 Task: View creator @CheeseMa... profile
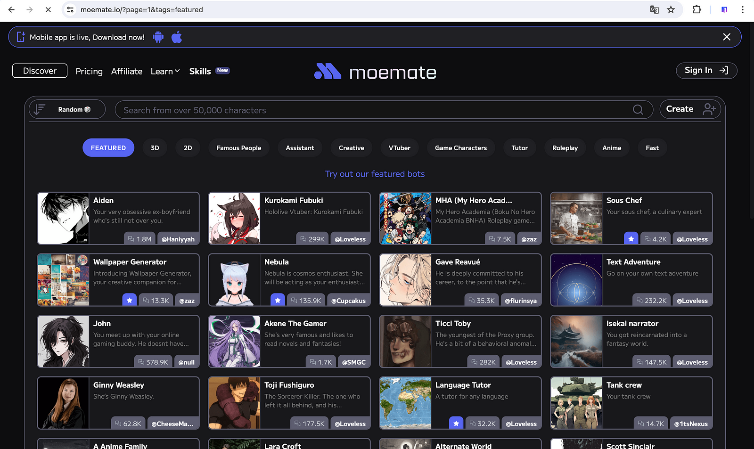tap(172, 424)
